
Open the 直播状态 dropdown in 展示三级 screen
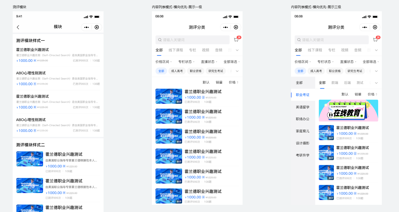pyautogui.click(x=348, y=62)
